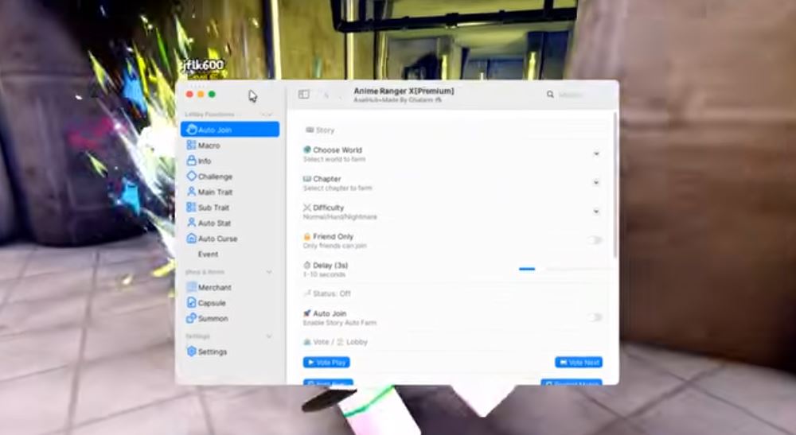Screen dimensions: 796x435
Task: Open the Merchant sidebar icon
Action: [x=191, y=287]
